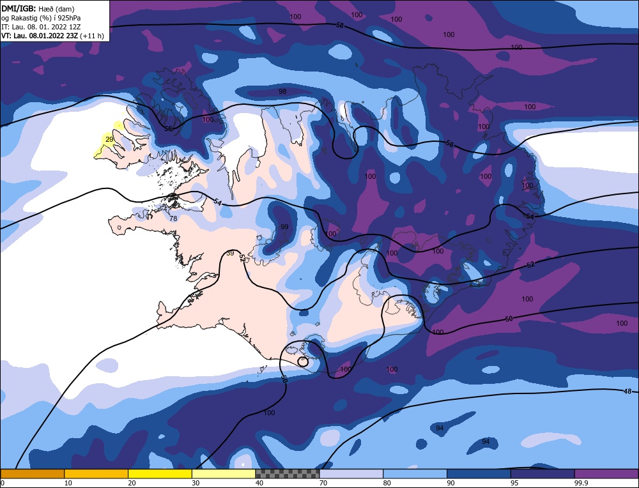Screen dimensions: 639x488
Task: Click the purple legend swatch above 99.9
Action: pos(606,474)
